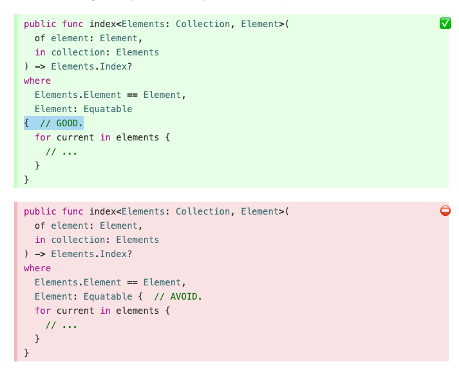
Task: Click 'where' keyword in green block
Action: pyautogui.click(x=37, y=81)
